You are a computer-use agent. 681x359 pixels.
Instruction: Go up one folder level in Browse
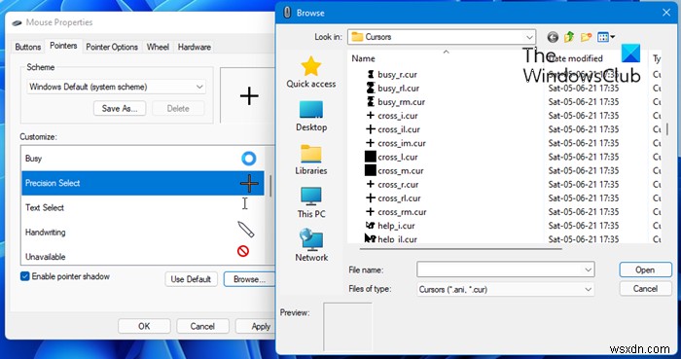569,37
